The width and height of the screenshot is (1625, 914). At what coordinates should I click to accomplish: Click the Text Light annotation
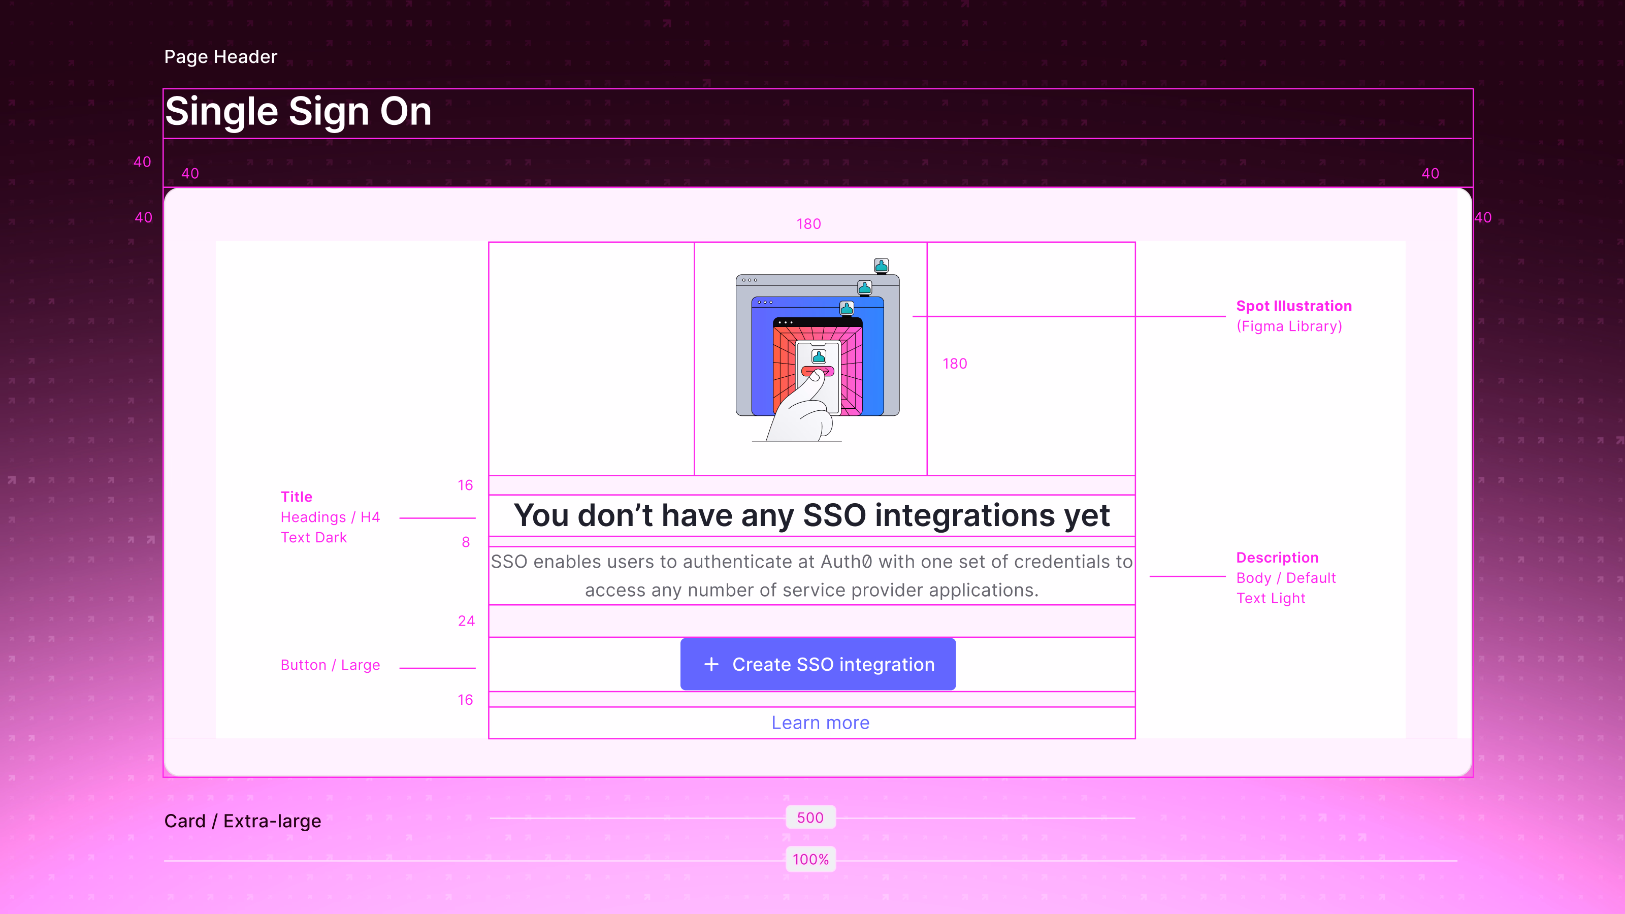(1271, 598)
